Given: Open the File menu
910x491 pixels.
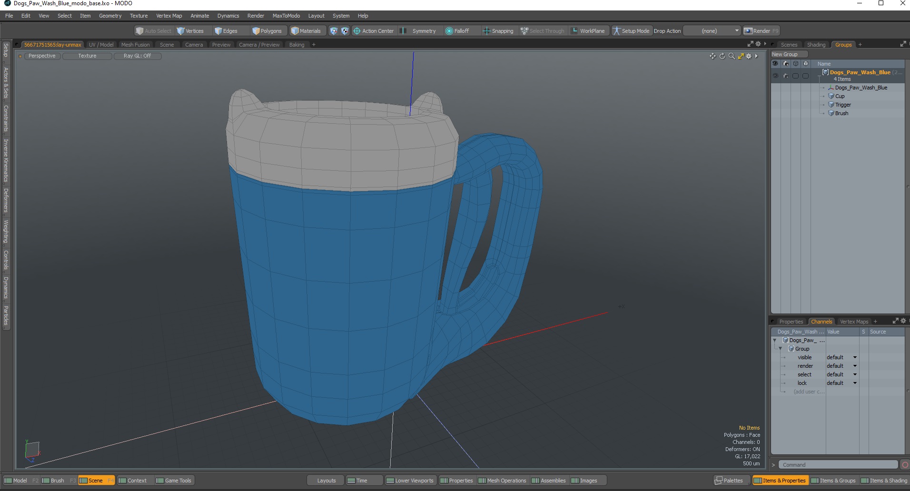Looking at the screenshot, I should pyautogui.click(x=9, y=16).
